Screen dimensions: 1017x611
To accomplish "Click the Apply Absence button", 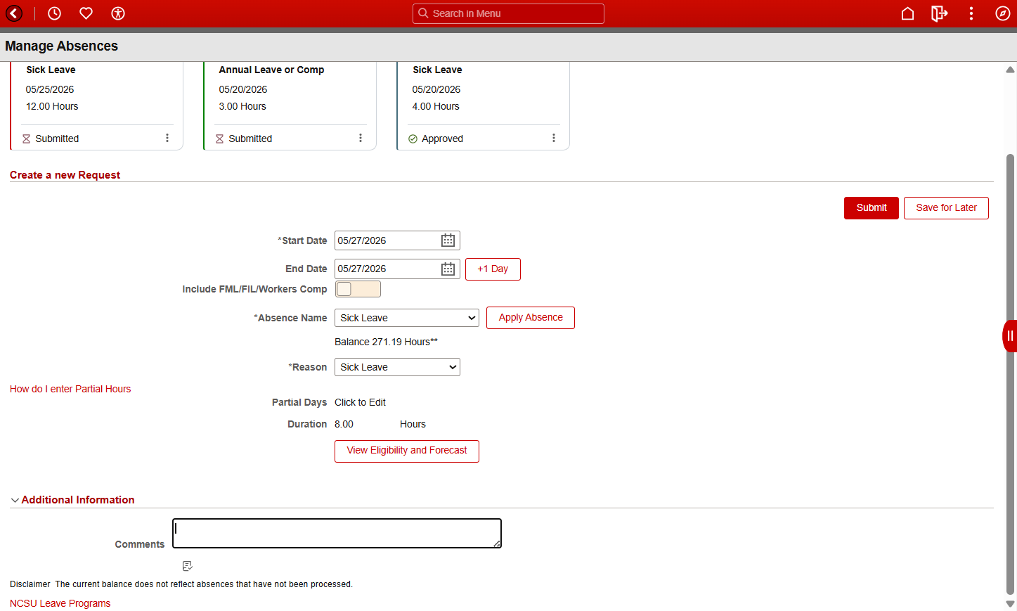I will (531, 318).
